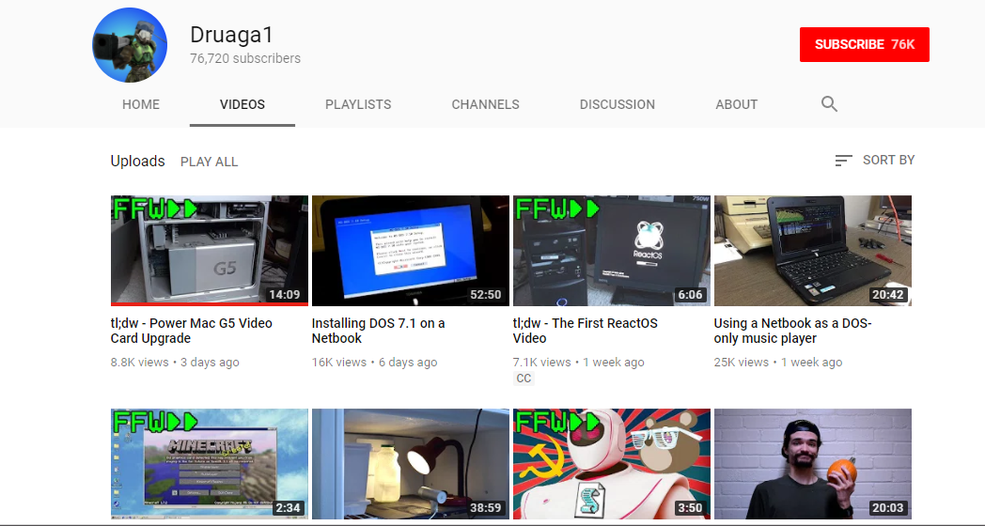Play the blue DOS setup screen thumbnail

click(410, 251)
